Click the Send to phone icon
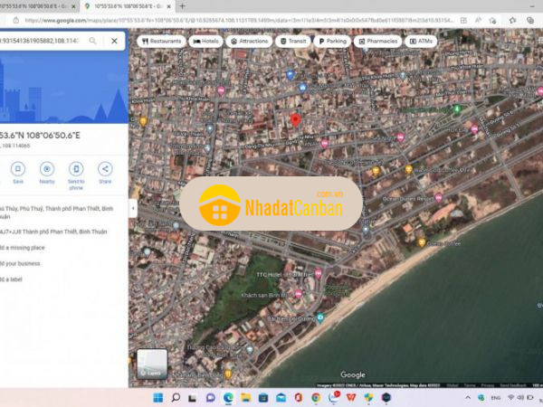543x407 pixels. tap(76, 169)
